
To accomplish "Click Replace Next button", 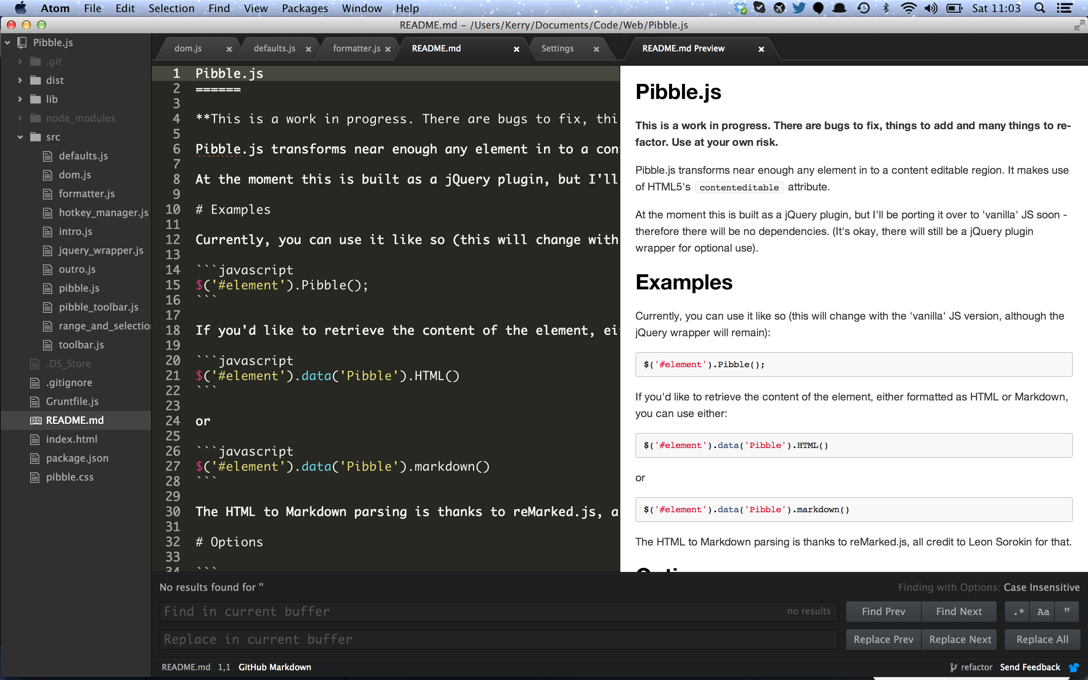I will (960, 639).
